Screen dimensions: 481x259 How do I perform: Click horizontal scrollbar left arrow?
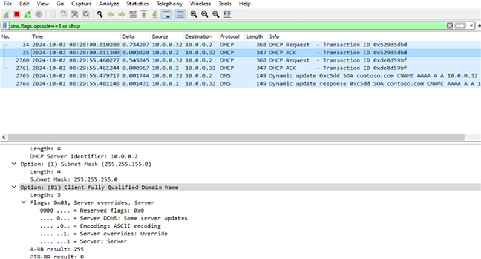click(4, 138)
